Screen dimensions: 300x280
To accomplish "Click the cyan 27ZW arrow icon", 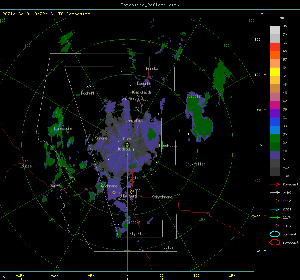I will (x=275, y=209).
